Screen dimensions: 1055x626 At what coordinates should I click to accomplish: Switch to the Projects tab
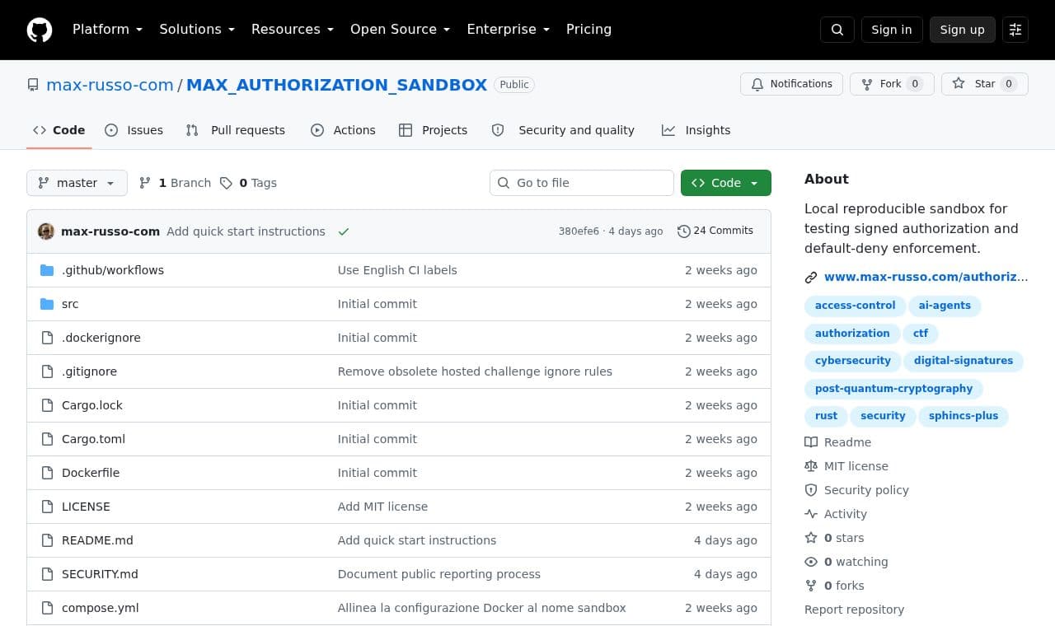(x=433, y=130)
